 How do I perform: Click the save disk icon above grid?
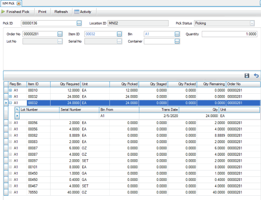247,76
